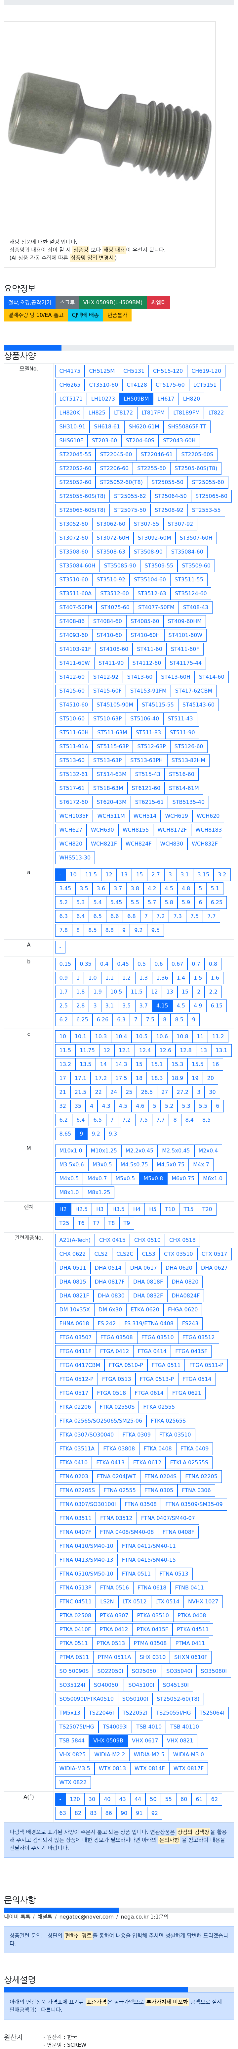Select related product A21(A-Tech)

pyautogui.click(x=75, y=1239)
